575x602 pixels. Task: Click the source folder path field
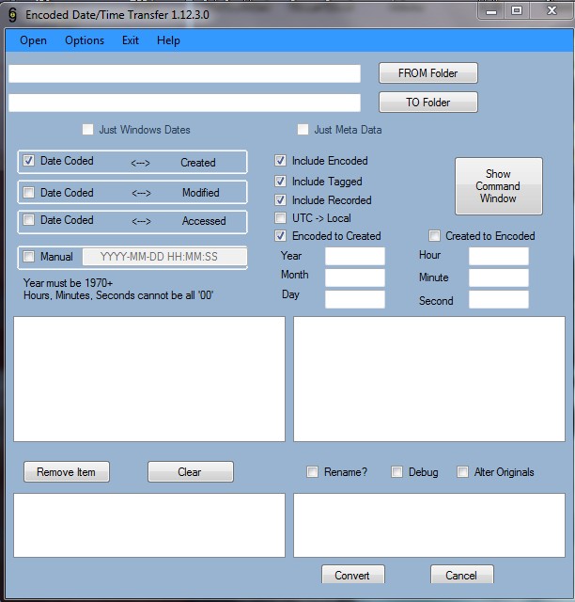184,73
